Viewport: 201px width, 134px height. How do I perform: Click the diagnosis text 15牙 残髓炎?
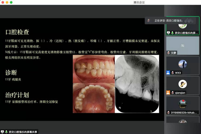13,80
